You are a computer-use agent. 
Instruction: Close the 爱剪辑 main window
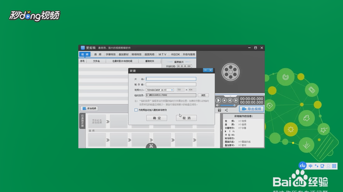click(262, 48)
